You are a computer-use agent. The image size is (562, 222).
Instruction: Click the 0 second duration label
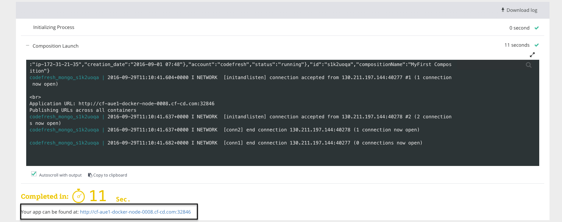pyautogui.click(x=519, y=28)
